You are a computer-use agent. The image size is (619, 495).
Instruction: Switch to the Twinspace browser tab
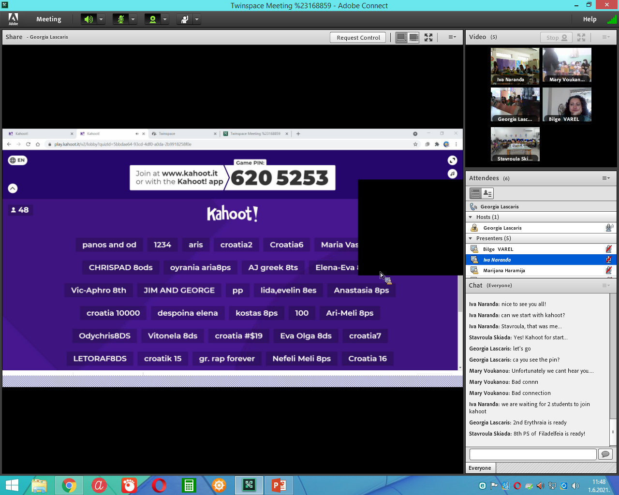pyautogui.click(x=184, y=134)
